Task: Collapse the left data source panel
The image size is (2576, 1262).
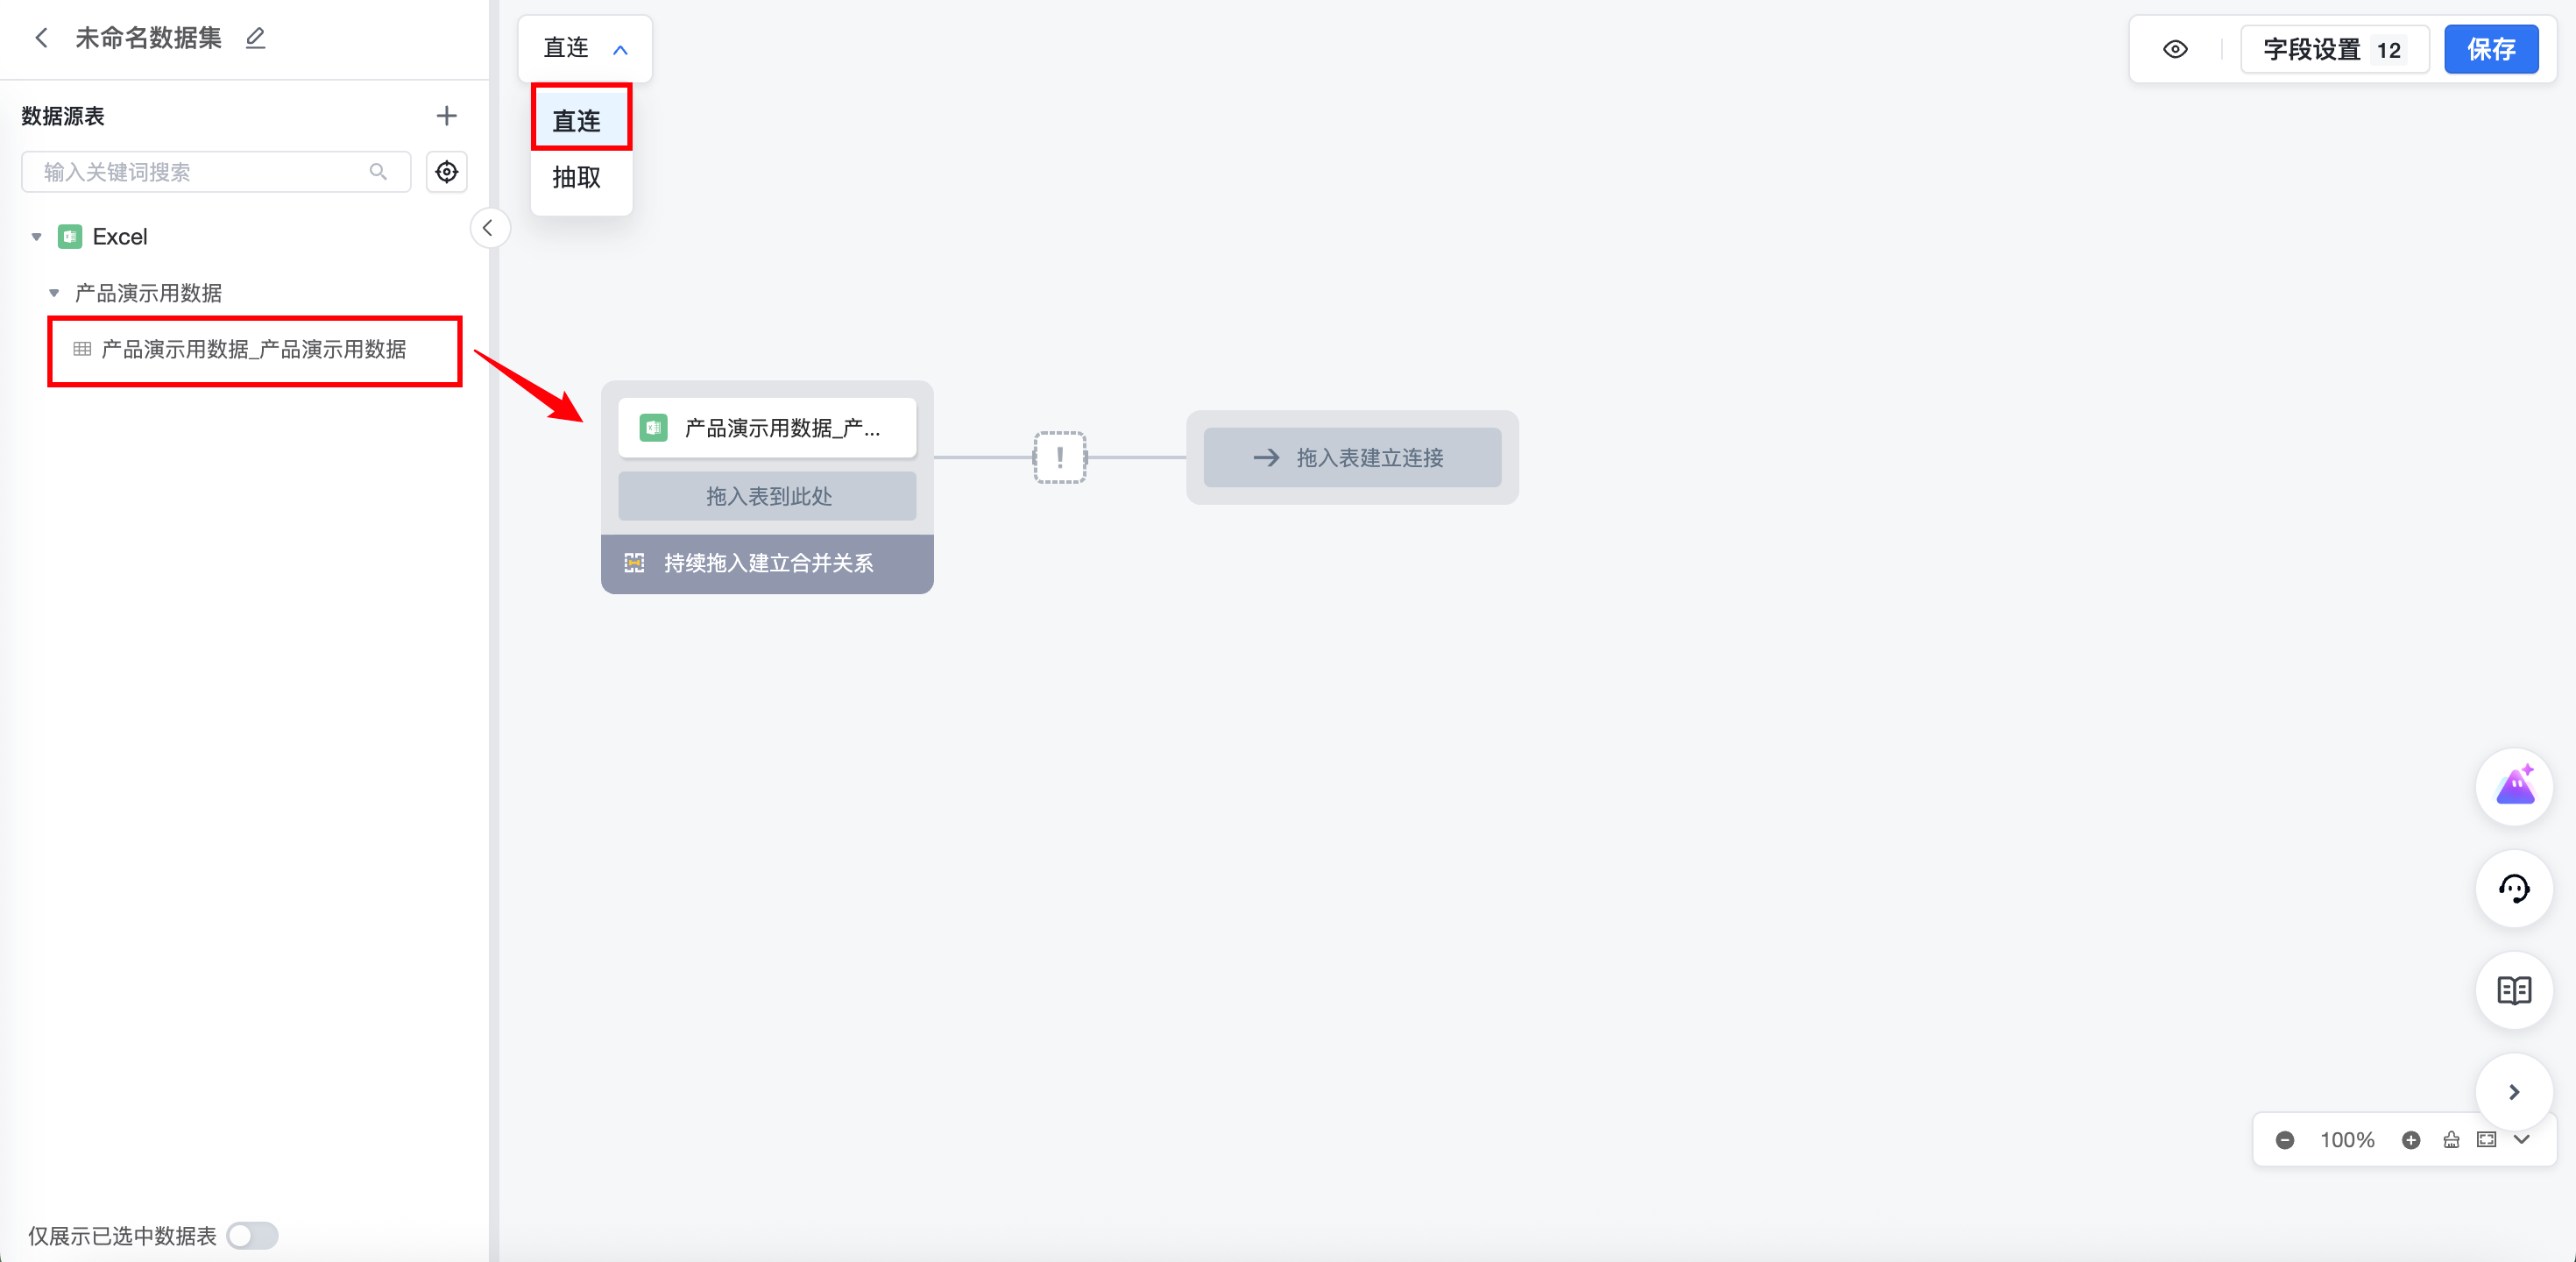Action: tap(488, 228)
